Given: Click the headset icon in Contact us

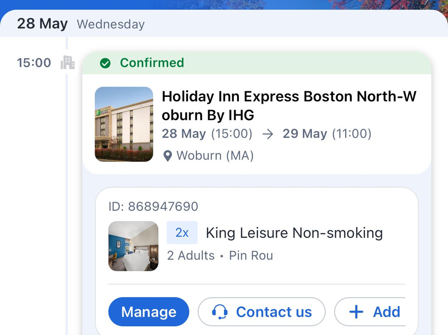Looking at the screenshot, I should (x=219, y=312).
